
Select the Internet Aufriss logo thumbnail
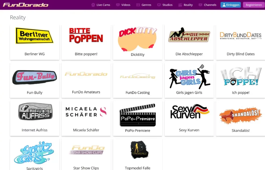pos(35,112)
